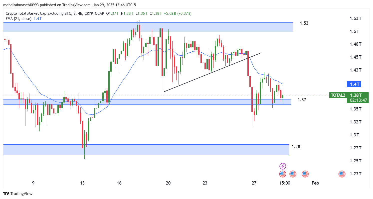Click the EMA (21, close) indicator legend
The width and height of the screenshot is (373, 199).
(x=18, y=18)
